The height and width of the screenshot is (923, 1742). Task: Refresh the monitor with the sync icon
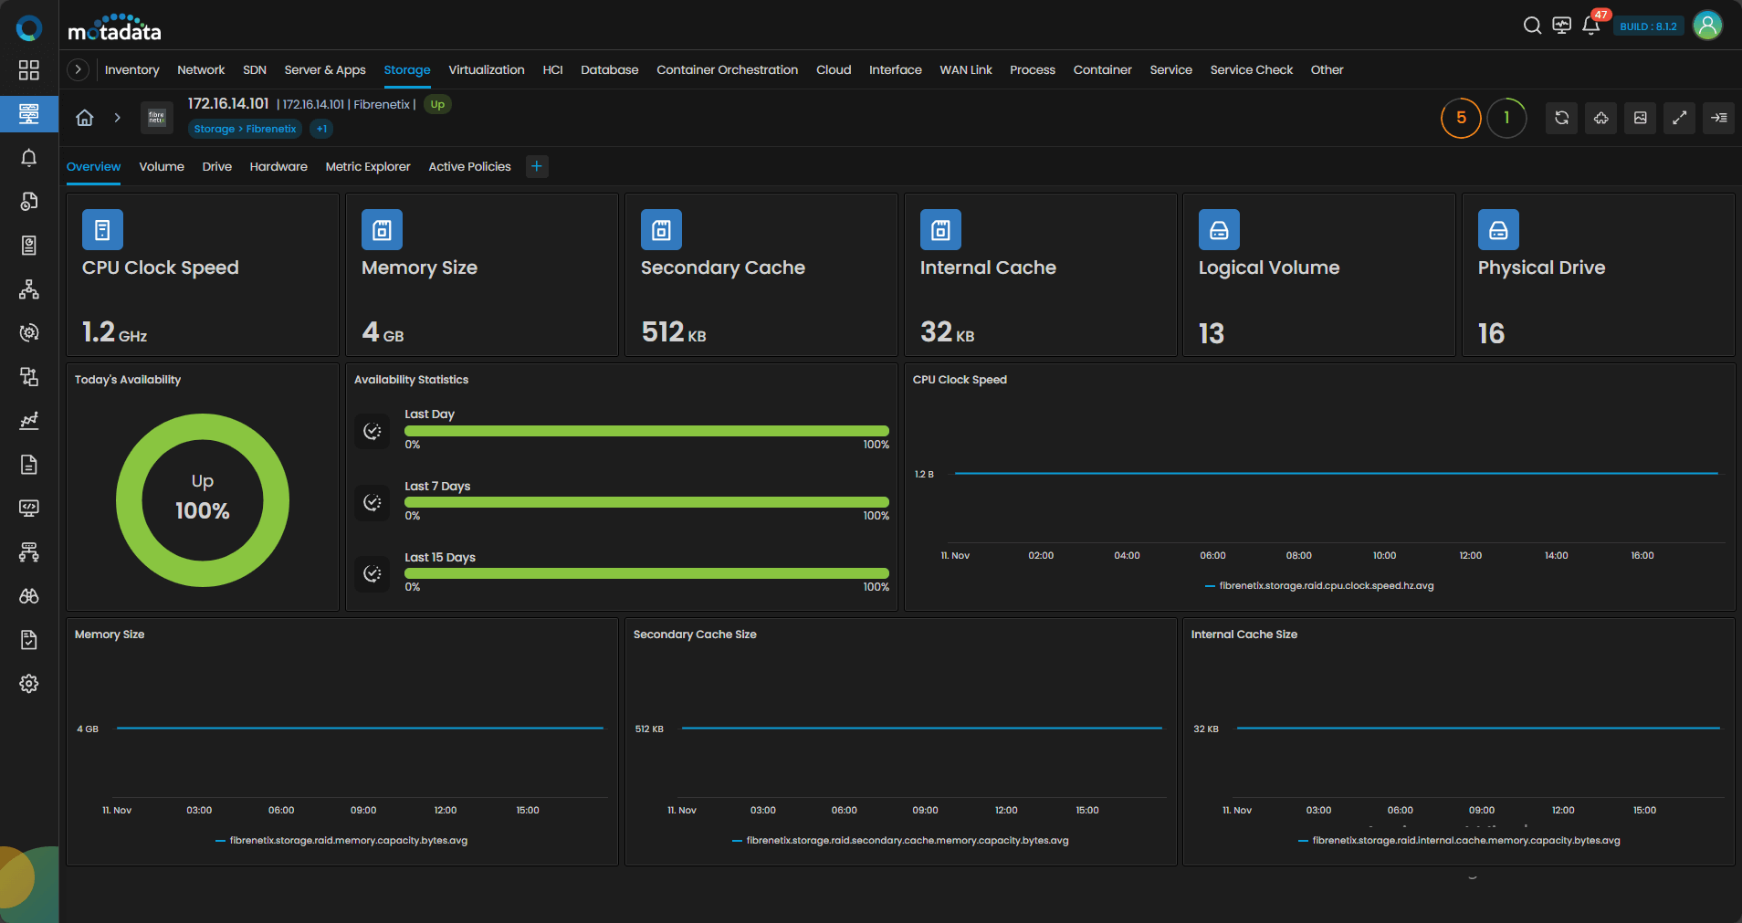[x=1561, y=118]
